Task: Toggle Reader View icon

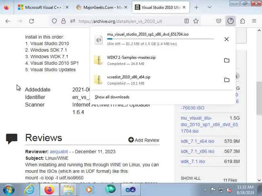Action: tap(187, 21)
